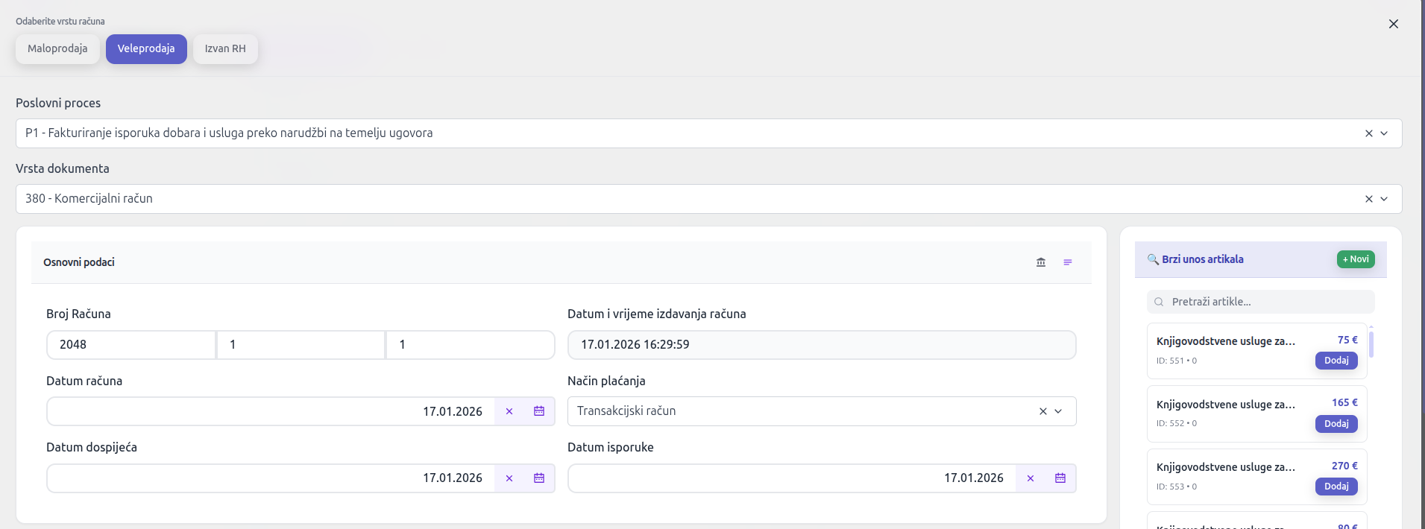Expand the Poslovni proces dropdown

tap(1384, 133)
